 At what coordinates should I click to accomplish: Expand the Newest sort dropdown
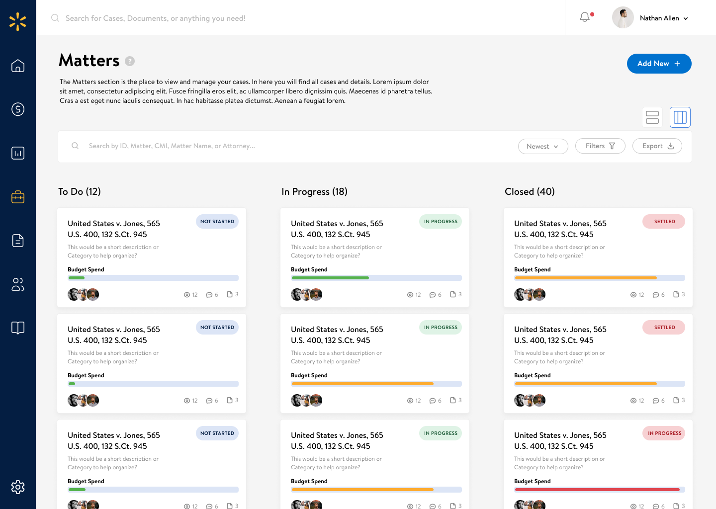(x=543, y=146)
